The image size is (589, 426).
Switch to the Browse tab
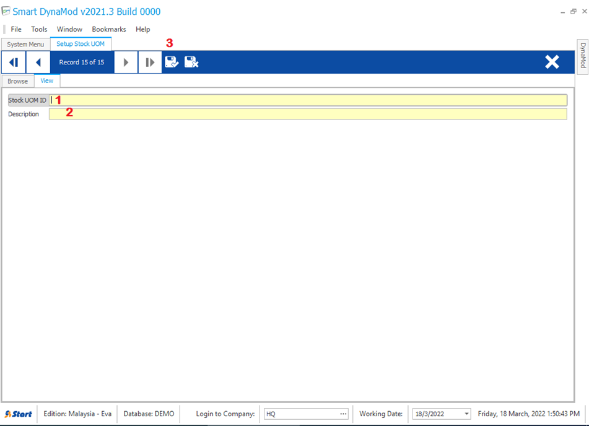point(17,81)
